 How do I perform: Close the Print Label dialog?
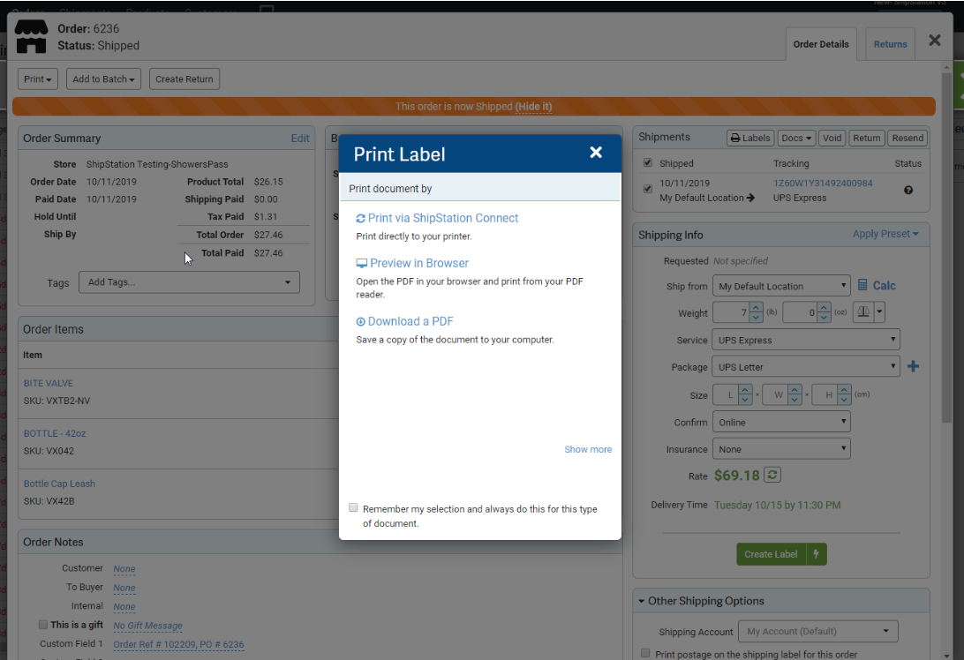pos(596,153)
